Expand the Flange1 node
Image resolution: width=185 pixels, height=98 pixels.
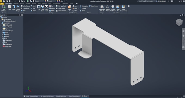click(x=2, y=35)
